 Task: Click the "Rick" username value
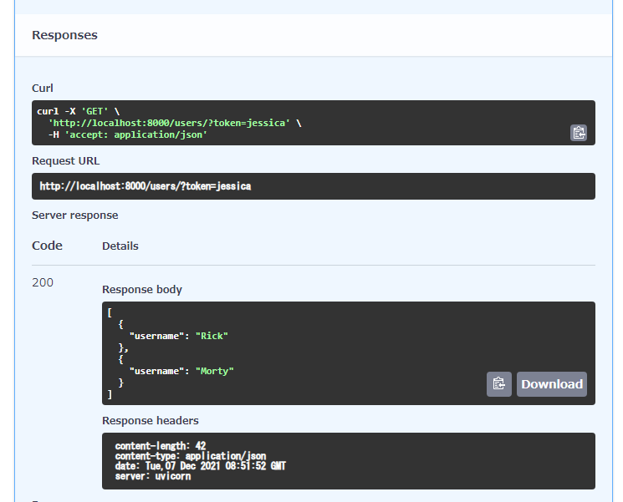point(212,336)
